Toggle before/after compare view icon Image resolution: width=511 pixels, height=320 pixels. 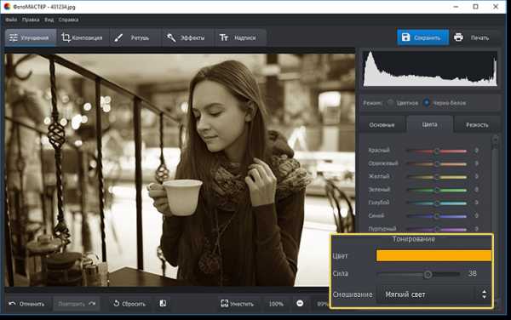[x=163, y=303]
